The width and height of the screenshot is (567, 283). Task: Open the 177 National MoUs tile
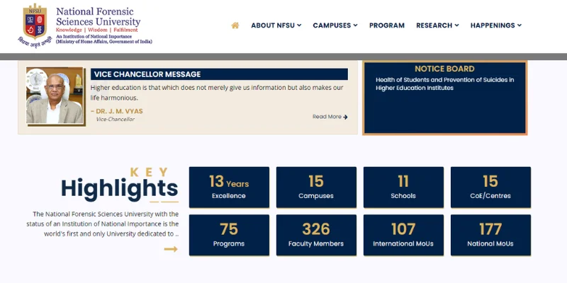click(x=490, y=235)
